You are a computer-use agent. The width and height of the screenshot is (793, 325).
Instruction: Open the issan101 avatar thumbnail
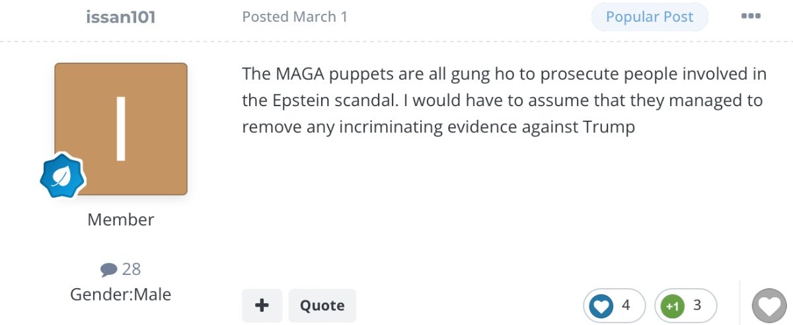pyautogui.click(x=121, y=129)
